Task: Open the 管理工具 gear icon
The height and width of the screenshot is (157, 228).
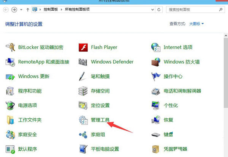Action: tap(83, 120)
